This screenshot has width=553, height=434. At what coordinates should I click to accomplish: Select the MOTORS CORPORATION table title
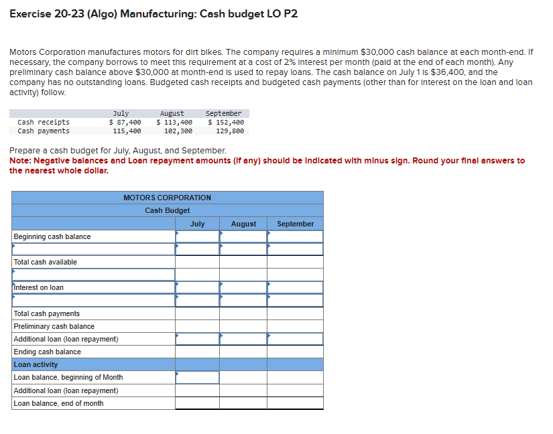[x=167, y=198]
